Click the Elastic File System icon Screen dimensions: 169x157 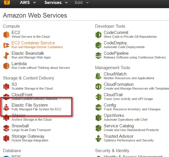tap(6, 107)
